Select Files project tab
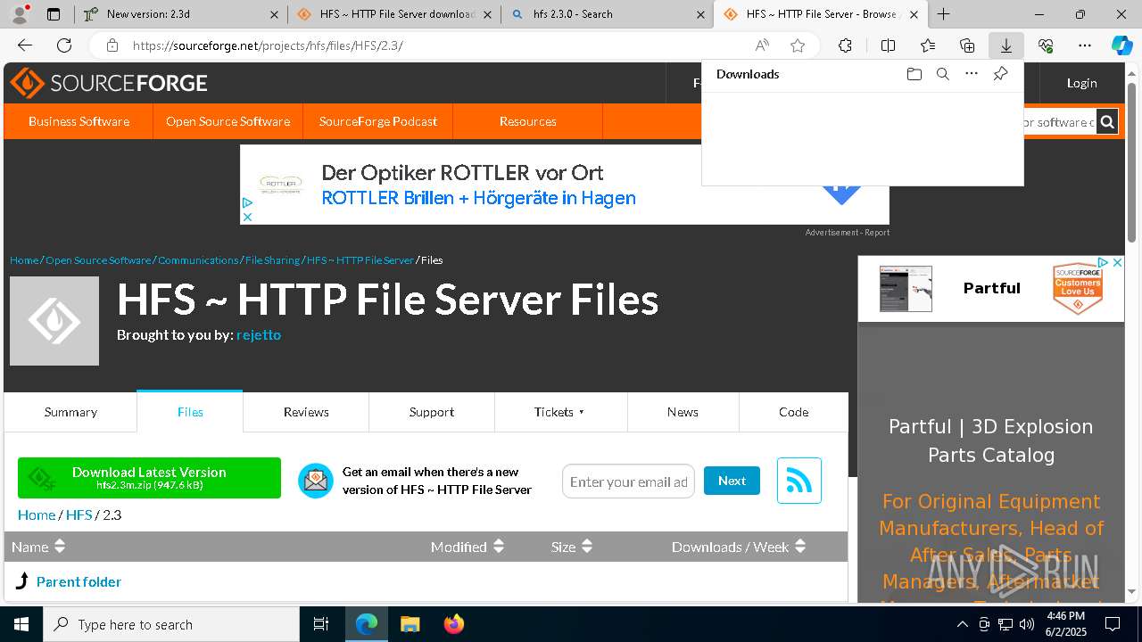 point(190,412)
